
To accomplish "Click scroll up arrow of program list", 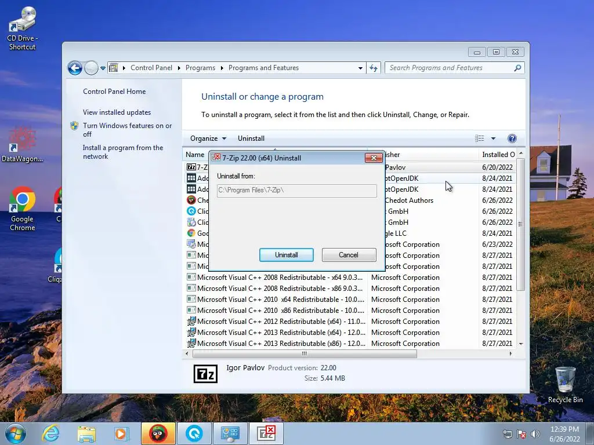I will click(x=521, y=153).
